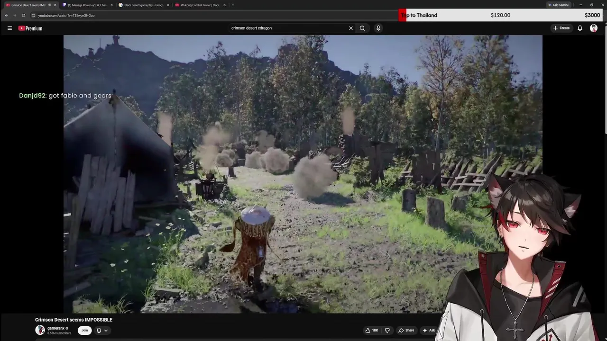
Task: Go to YouTube Premium home logo
Action: (x=30, y=28)
